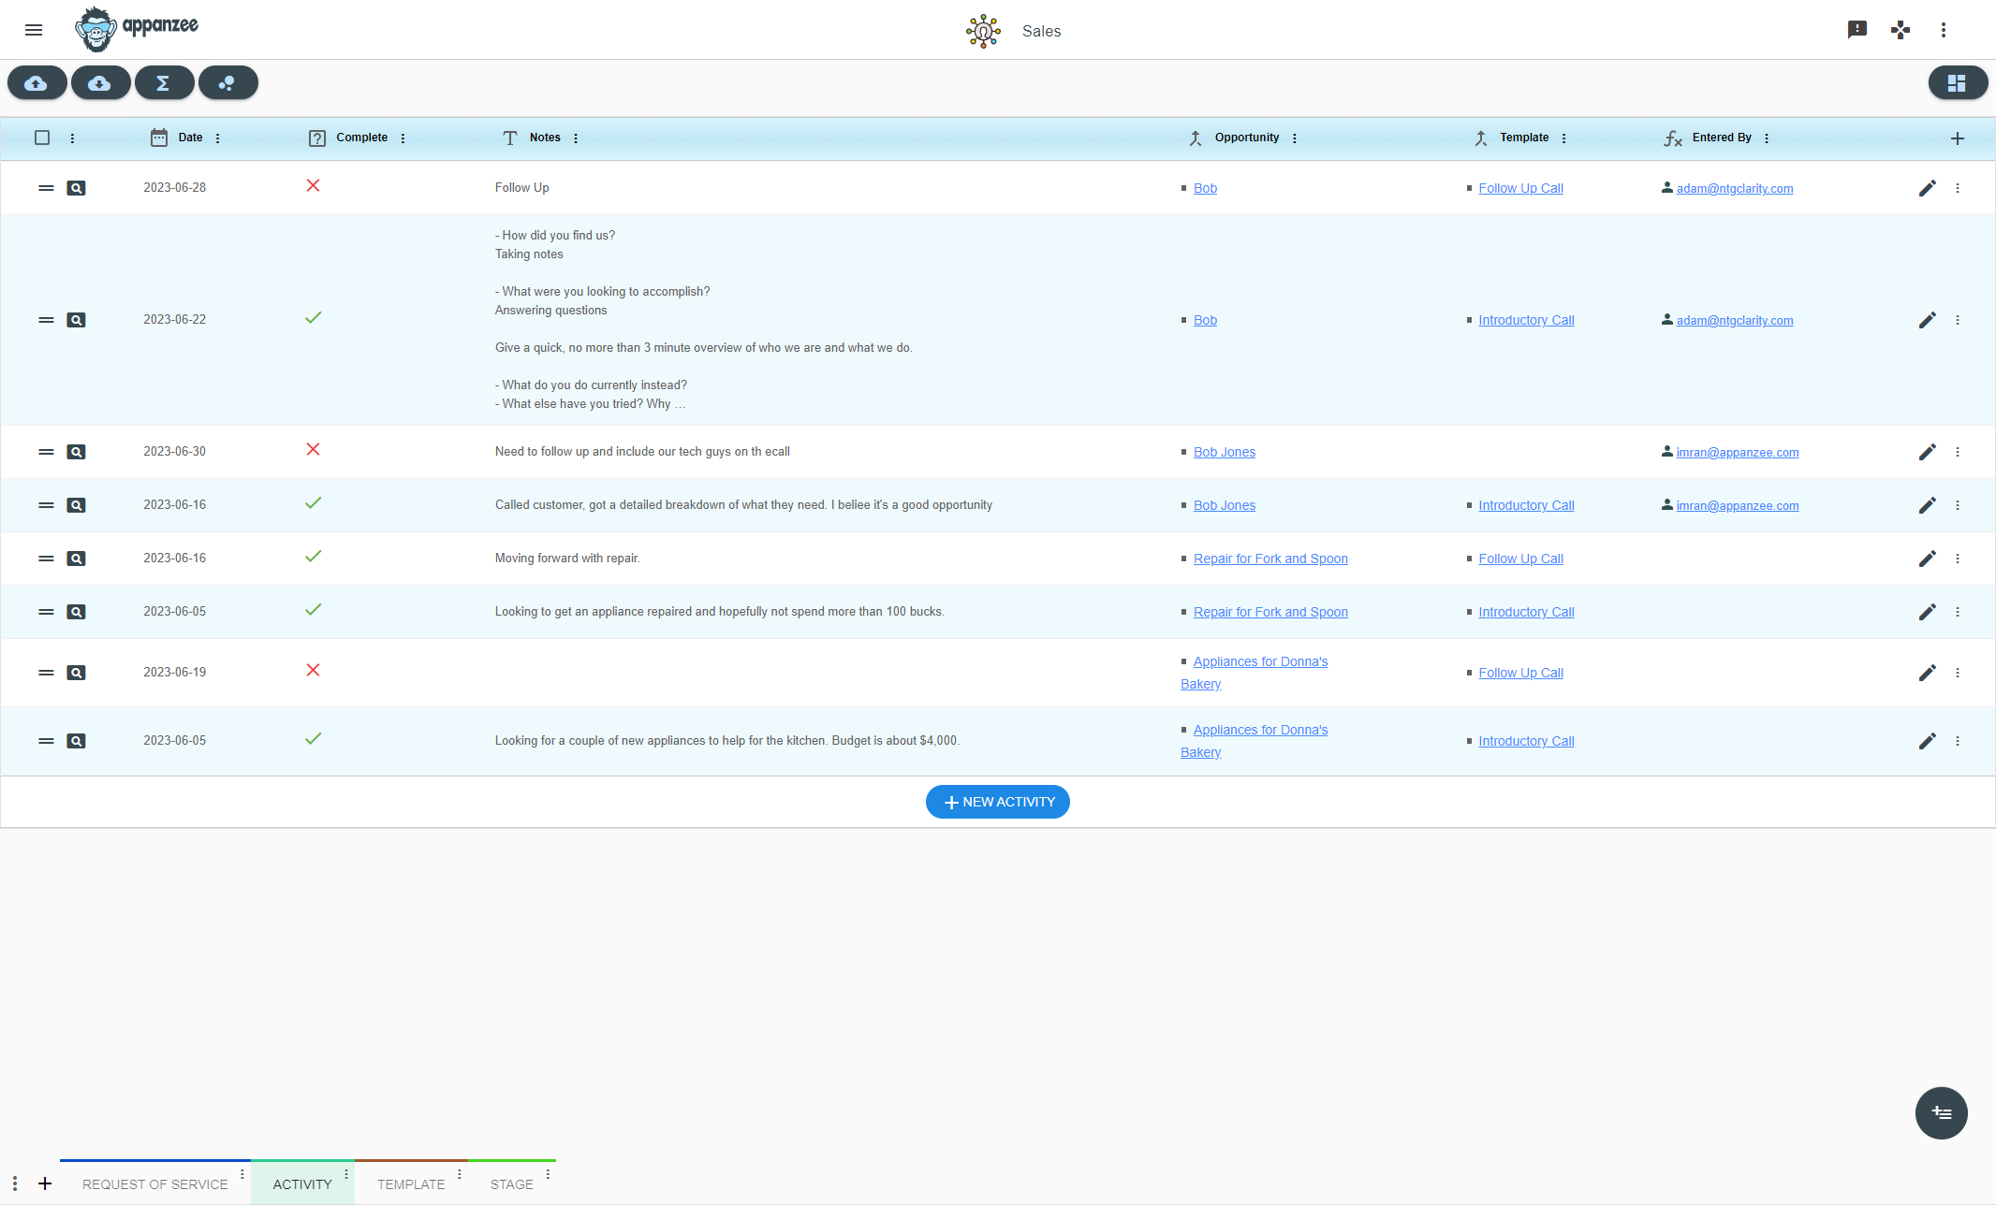Toggle Complete mark for 2023-06-28 row

point(314,186)
